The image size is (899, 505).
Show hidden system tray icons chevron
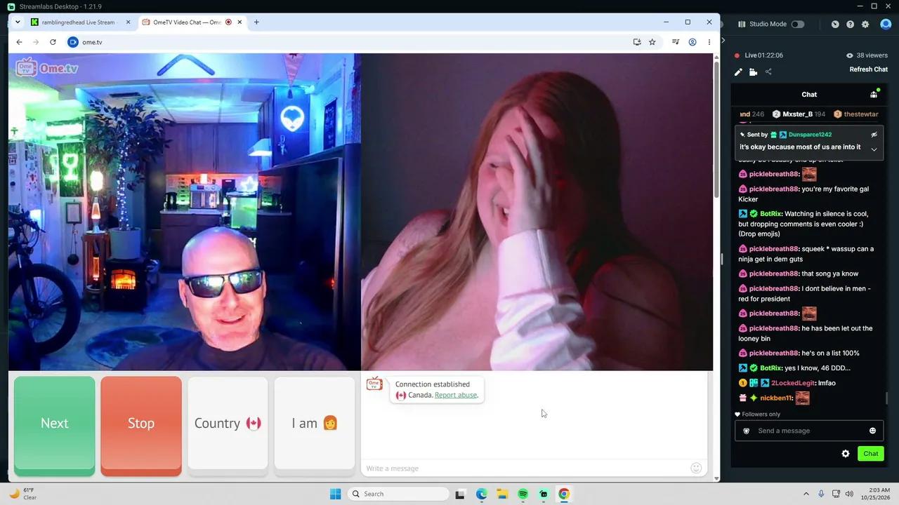tap(806, 494)
